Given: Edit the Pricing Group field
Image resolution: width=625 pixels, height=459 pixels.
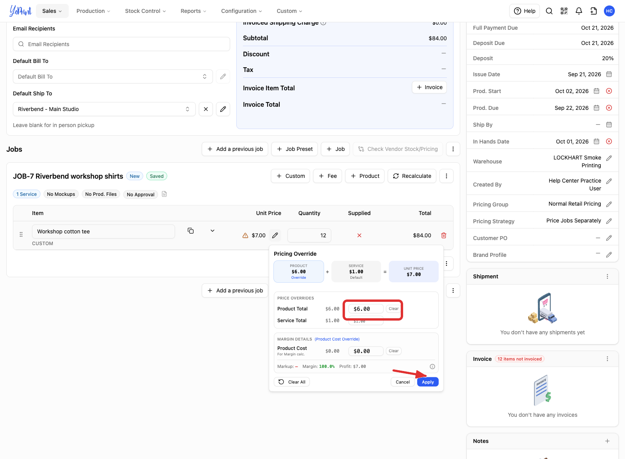Looking at the screenshot, I should tap(609, 204).
